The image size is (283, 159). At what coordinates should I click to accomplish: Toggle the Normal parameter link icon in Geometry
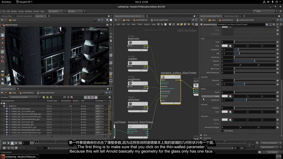tap(278, 123)
